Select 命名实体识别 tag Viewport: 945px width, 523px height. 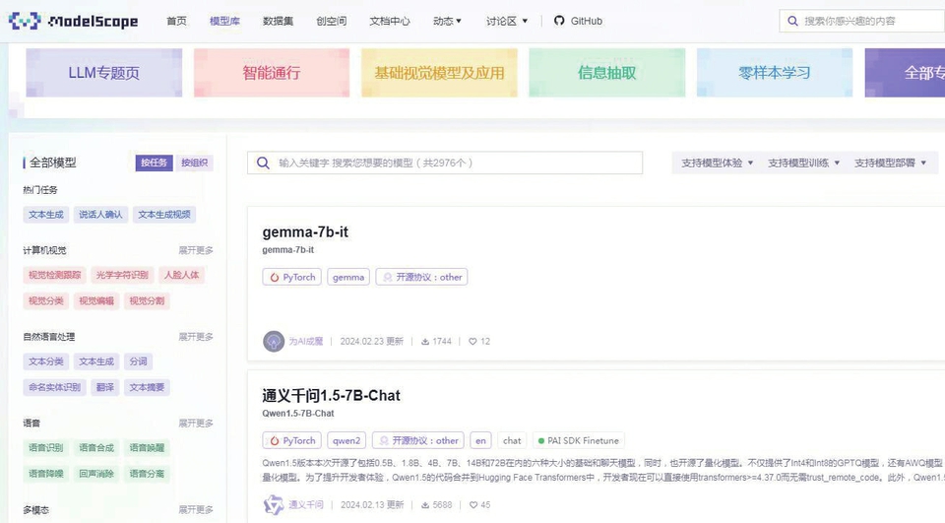coord(54,387)
